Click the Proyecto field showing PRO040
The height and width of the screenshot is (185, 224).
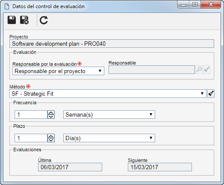tap(112, 44)
